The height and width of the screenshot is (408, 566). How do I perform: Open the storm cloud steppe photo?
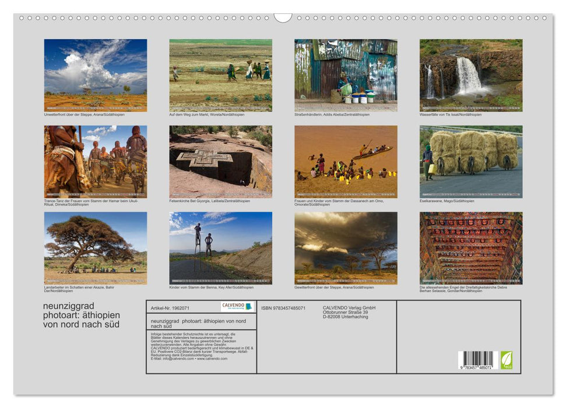[x=96, y=75]
